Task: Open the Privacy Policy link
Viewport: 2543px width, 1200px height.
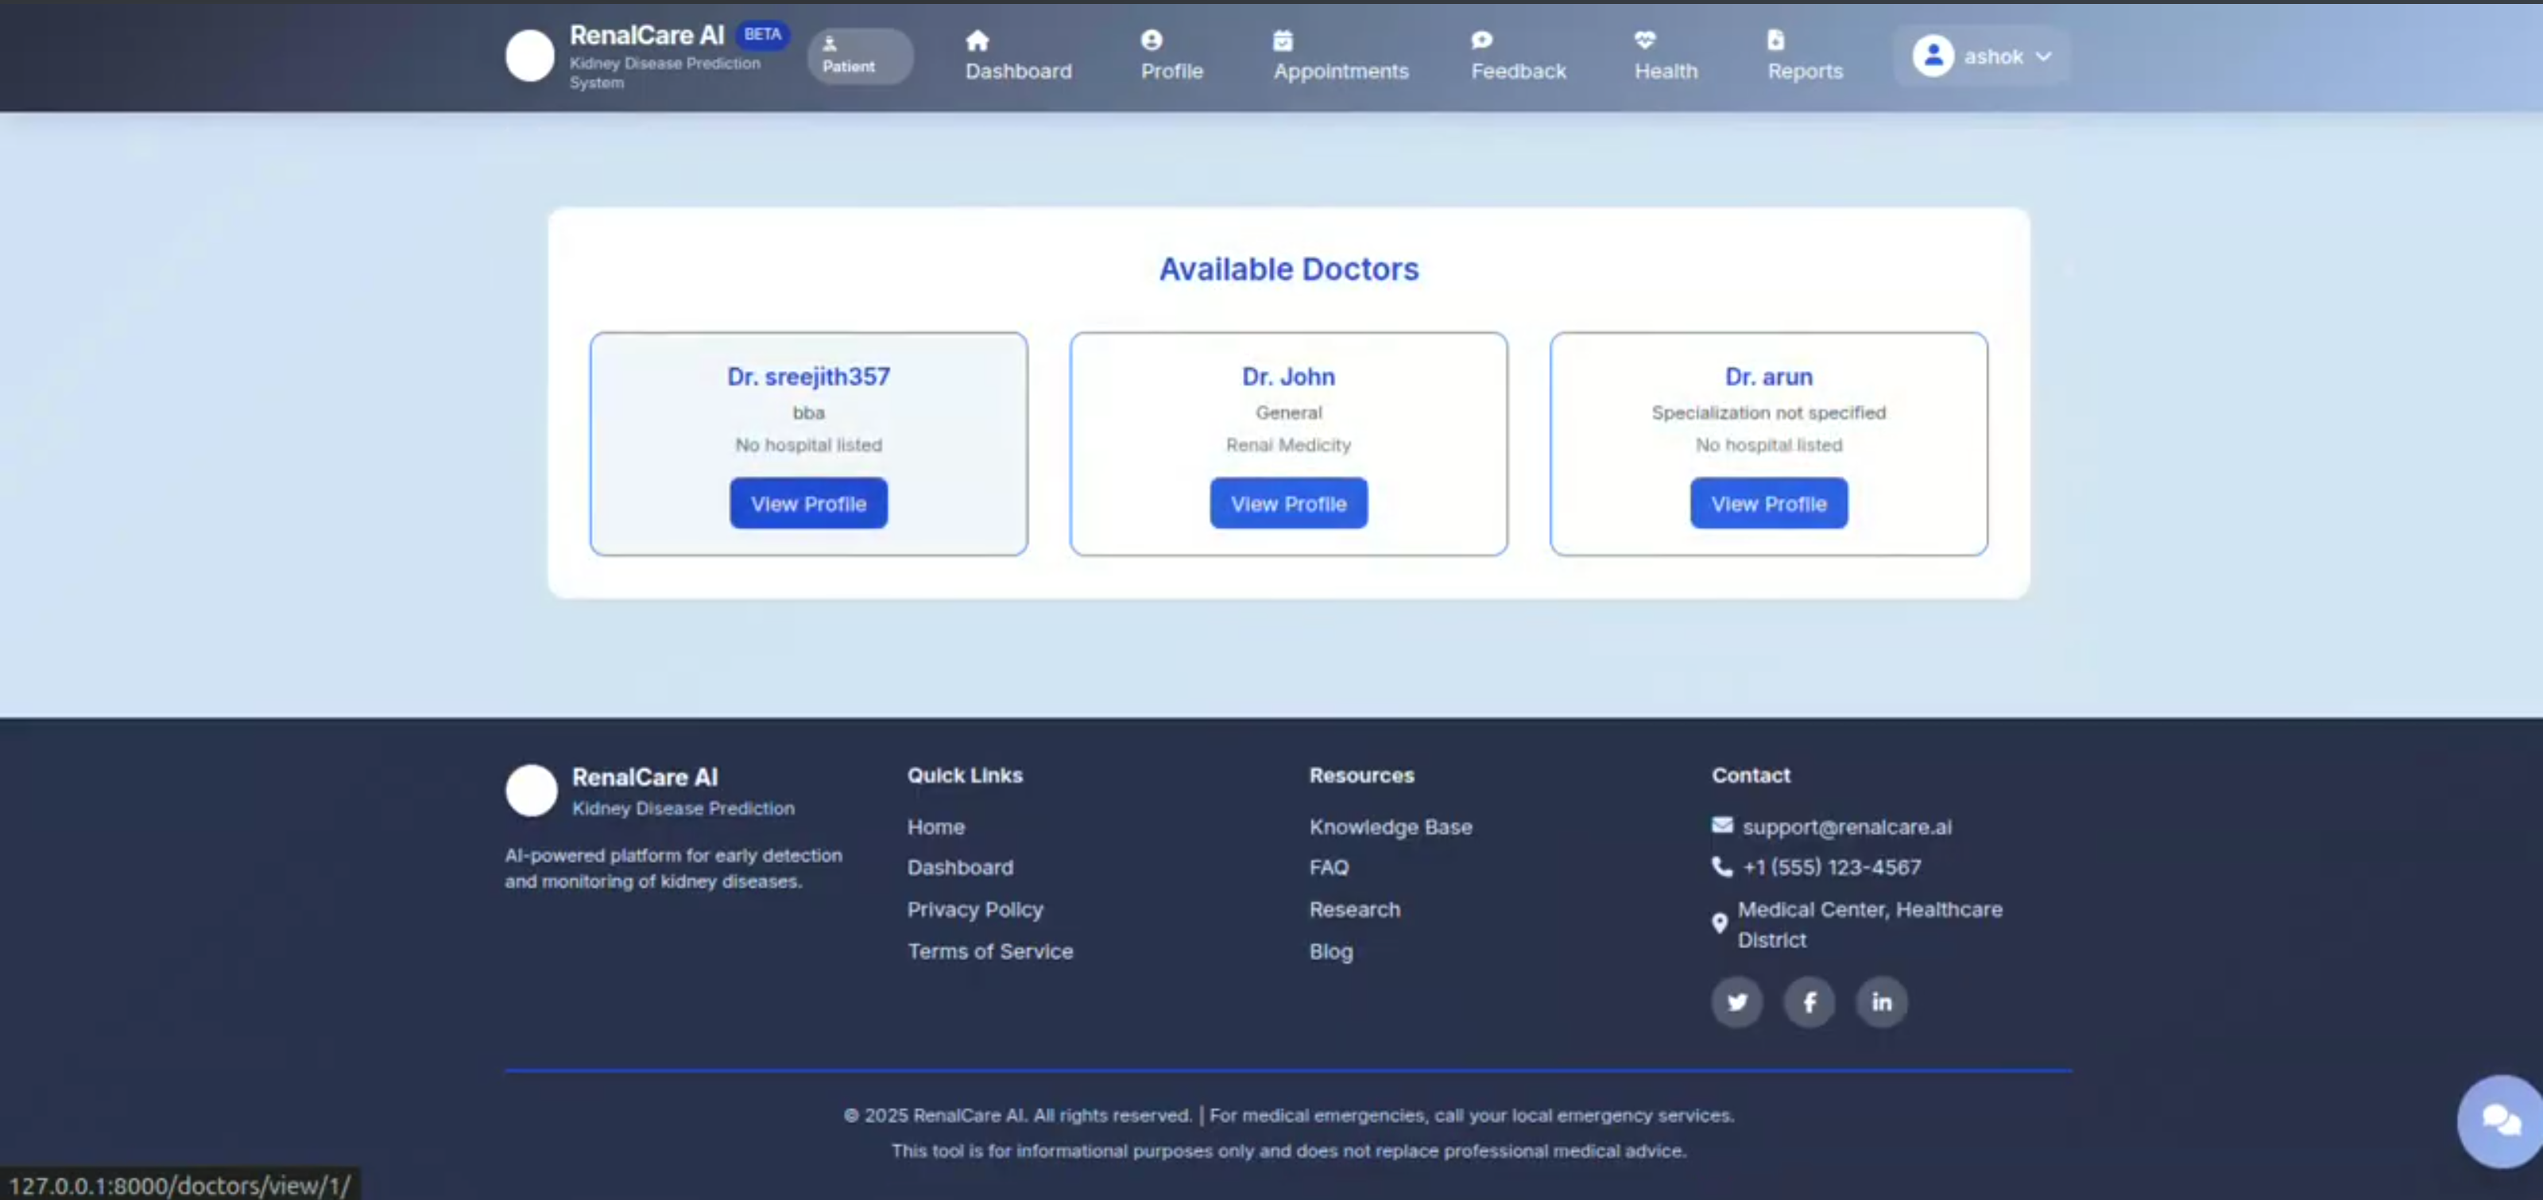Action: pos(975,910)
